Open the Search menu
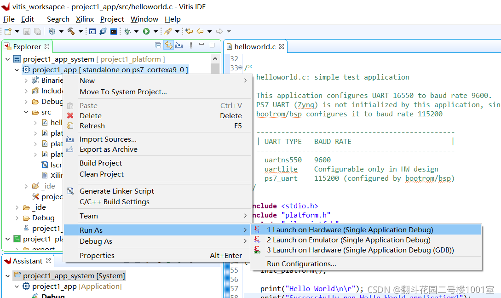Screen dimensions: 501x298 point(58,19)
